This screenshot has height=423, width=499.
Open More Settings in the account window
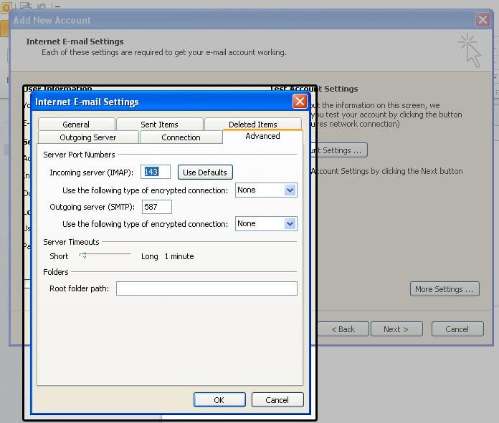[445, 289]
